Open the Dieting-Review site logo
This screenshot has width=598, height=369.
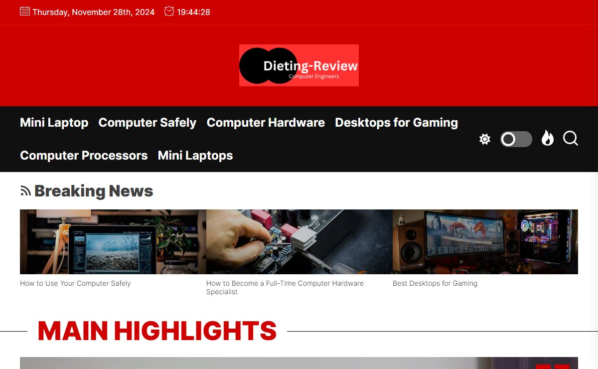click(x=299, y=65)
